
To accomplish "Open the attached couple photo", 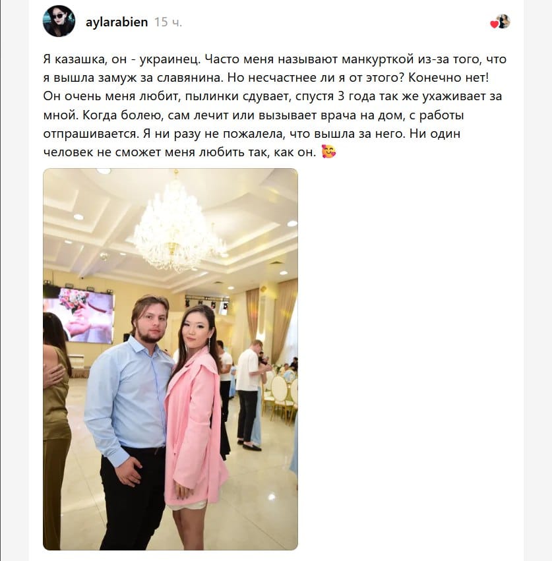I will point(170,359).
